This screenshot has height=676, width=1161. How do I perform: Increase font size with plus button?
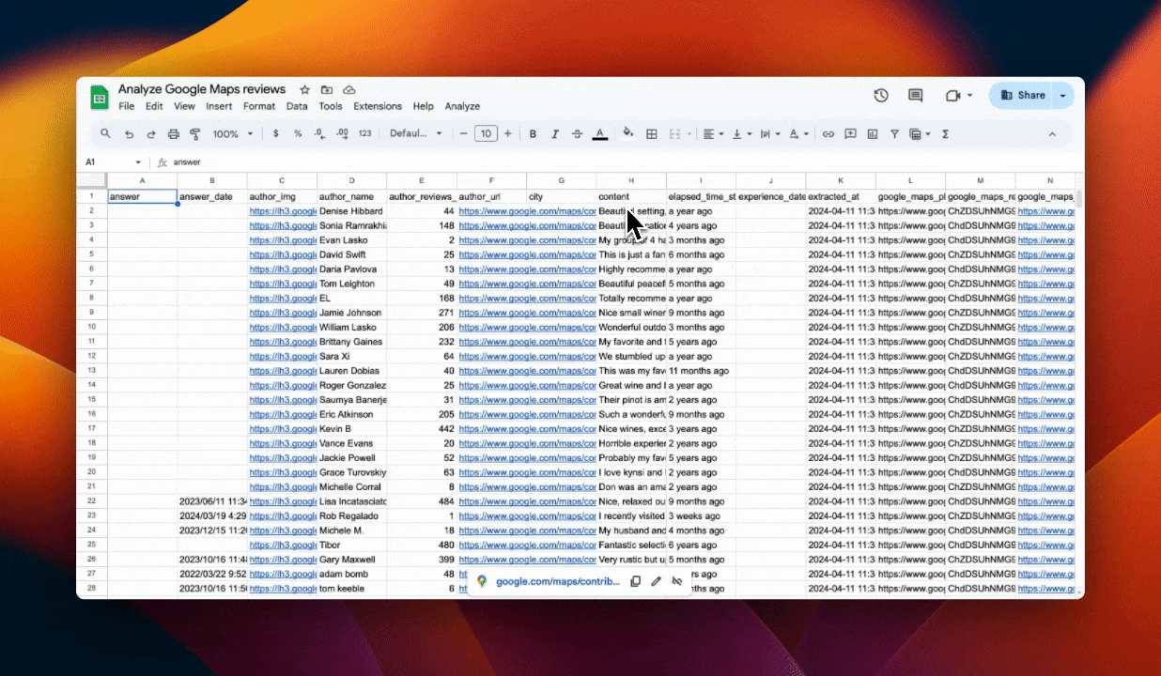point(508,134)
